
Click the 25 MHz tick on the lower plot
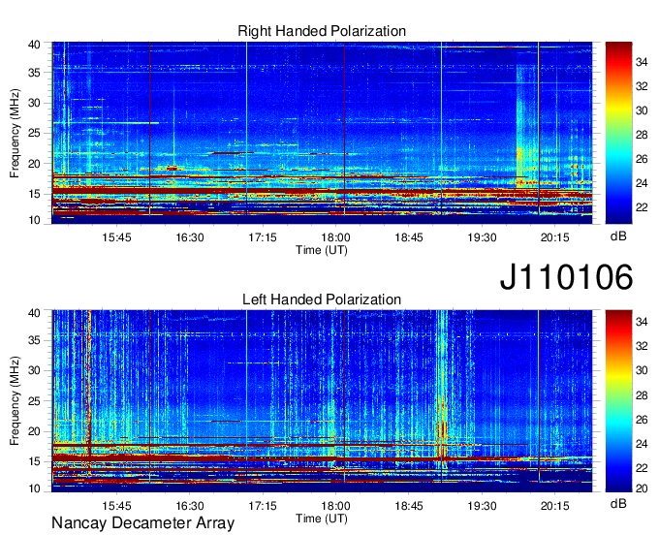(x=35, y=401)
